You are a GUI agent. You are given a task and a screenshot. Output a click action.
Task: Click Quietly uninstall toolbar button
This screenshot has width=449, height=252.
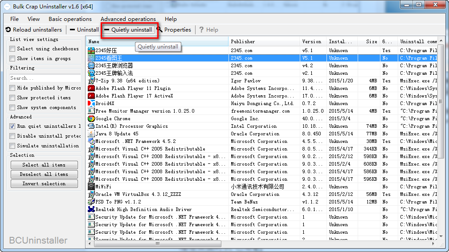tap(129, 30)
